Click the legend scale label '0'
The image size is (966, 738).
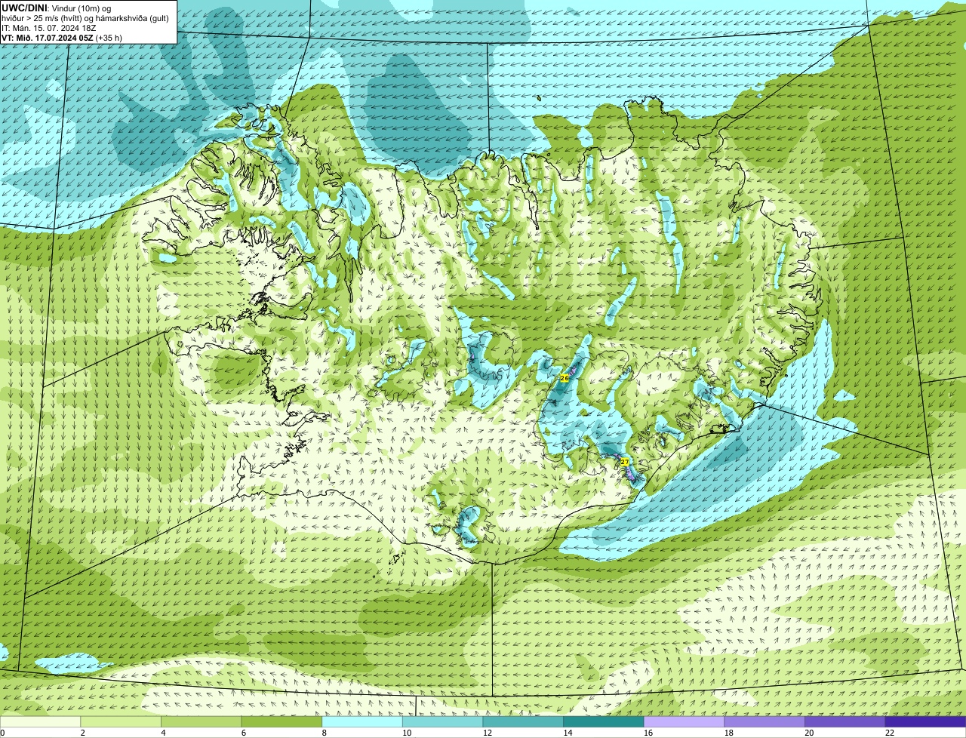point(2,732)
